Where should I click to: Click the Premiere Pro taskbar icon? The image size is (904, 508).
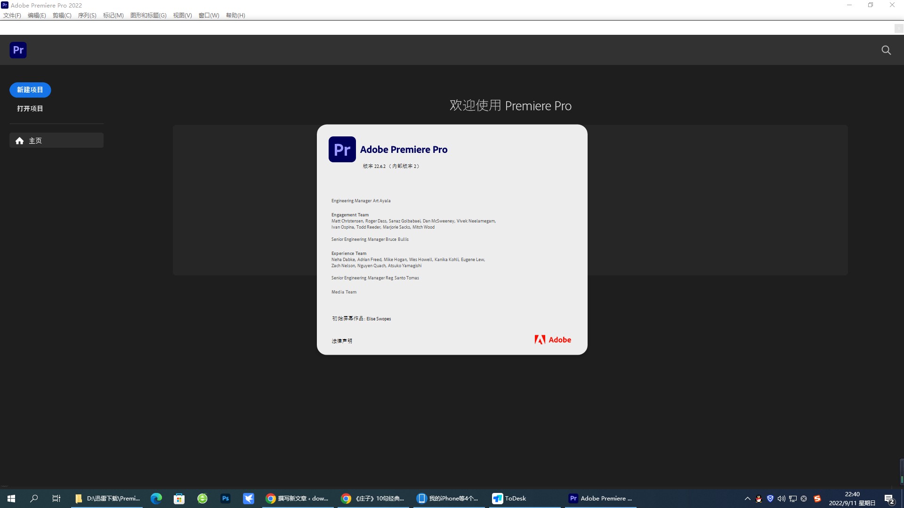tap(573, 498)
